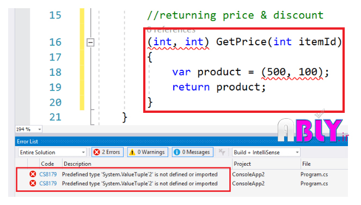The image size is (361, 205).
Task: Click the 0 references CodeLens link
Action: (171, 30)
